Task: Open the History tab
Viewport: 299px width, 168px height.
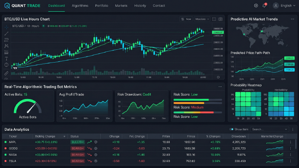Action: click(x=140, y=6)
